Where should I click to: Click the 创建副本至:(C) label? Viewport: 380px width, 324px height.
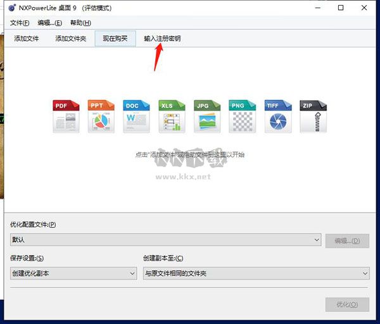click(x=163, y=258)
